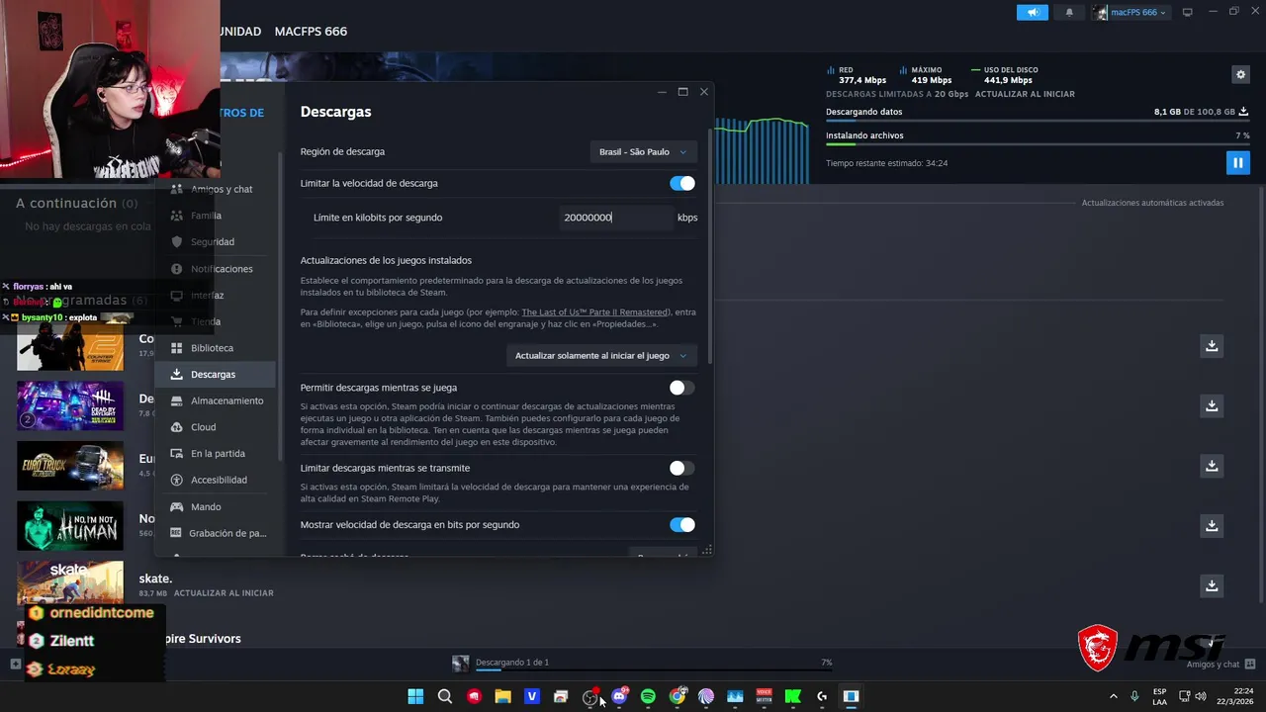Click the Instalando archivos progress bar

1039,145
